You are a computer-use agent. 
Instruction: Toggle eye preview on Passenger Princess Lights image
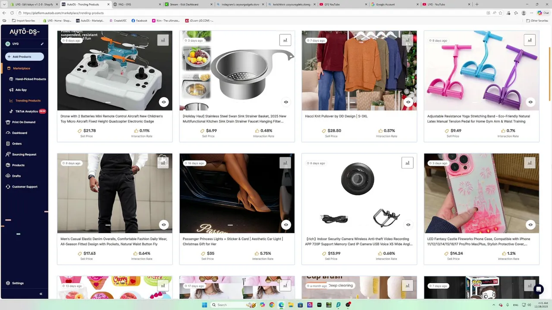click(x=286, y=225)
